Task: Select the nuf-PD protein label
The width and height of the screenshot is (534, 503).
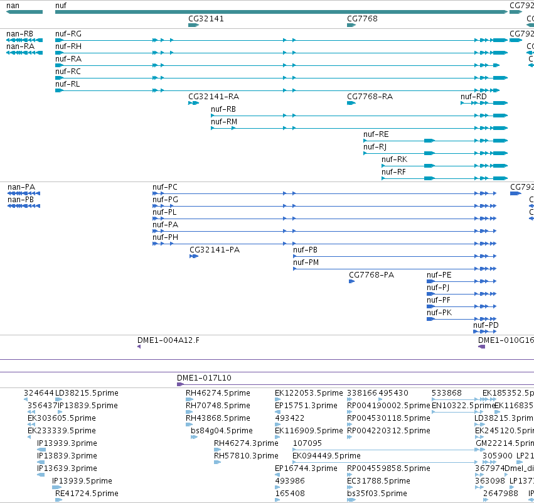Action: tap(486, 325)
